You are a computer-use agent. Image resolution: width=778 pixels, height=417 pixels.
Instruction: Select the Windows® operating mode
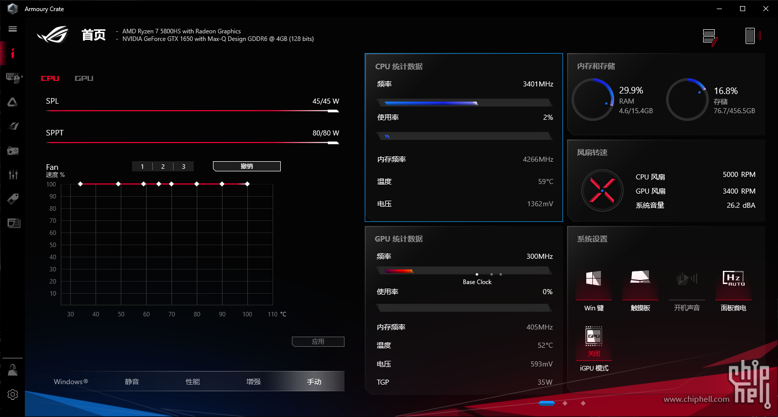tap(71, 382)
